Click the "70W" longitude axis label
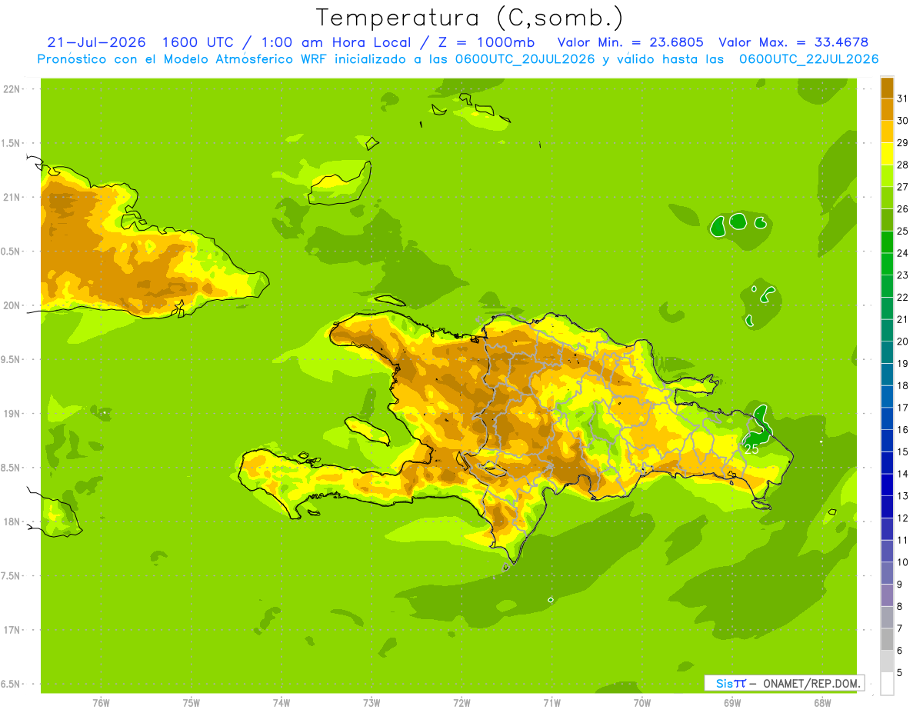The image size is (923, 713). (x=642, y=703)
